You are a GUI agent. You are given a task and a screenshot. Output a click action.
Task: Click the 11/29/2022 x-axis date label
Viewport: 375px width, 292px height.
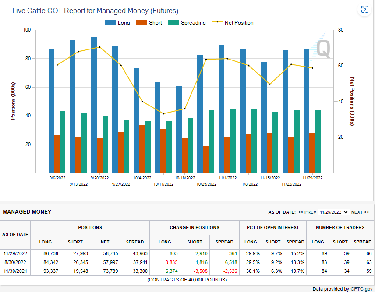(x=312, y=178)
